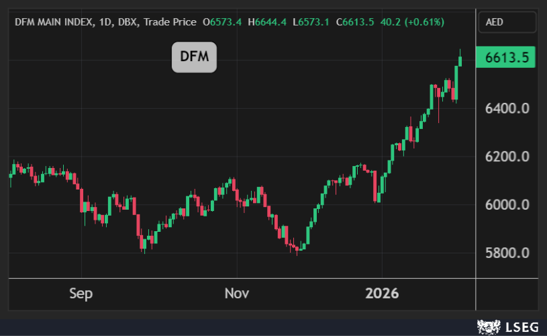Viewport: 547px width, 336px height.
Task: Click the close value C6613.5
Action: (x=356, y=22)
